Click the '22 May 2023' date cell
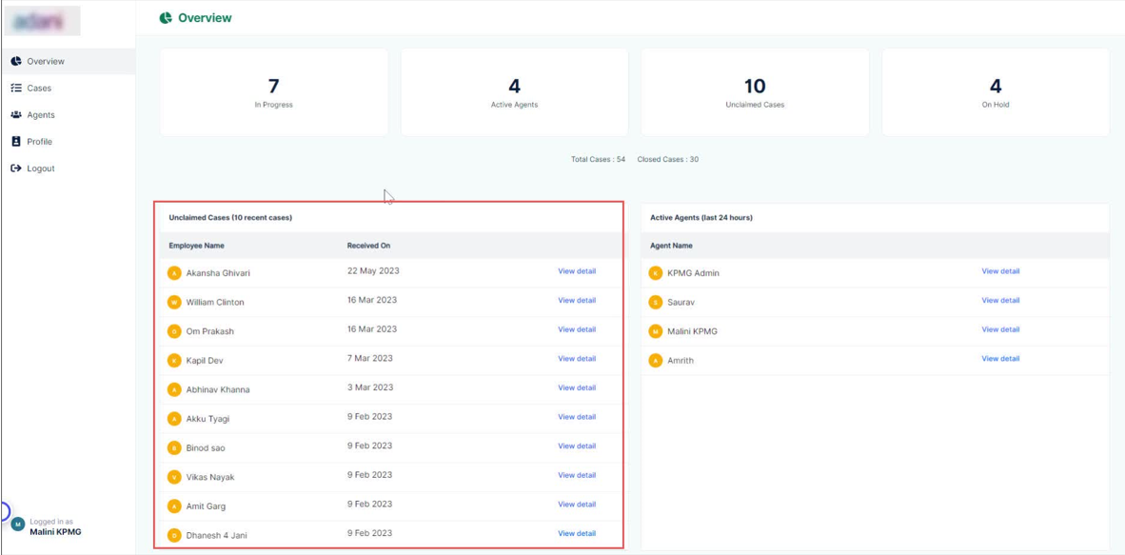Image resolution: width=1125 pixels, height=555 pixels. pyautogui.click(x=373, y=271)
